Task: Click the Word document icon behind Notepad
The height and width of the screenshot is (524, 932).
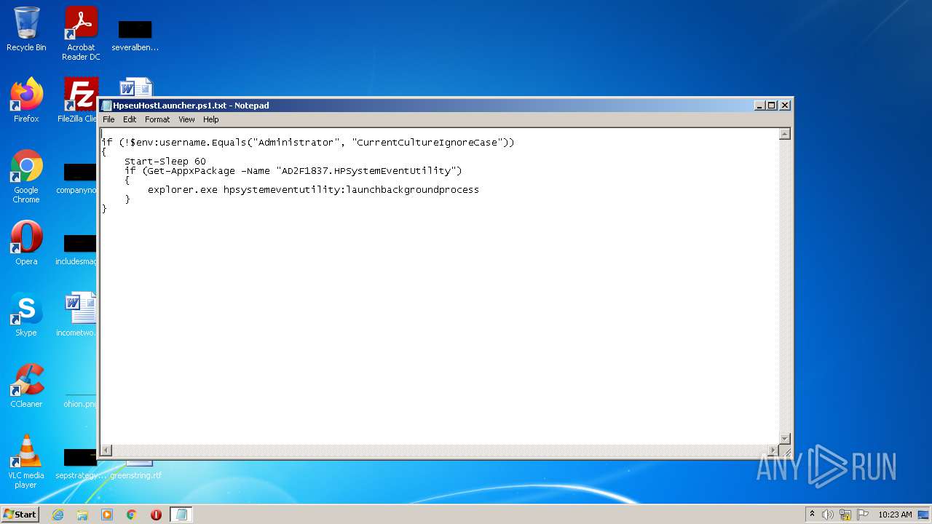Action: pyautogui.click(x=136, y=87)
